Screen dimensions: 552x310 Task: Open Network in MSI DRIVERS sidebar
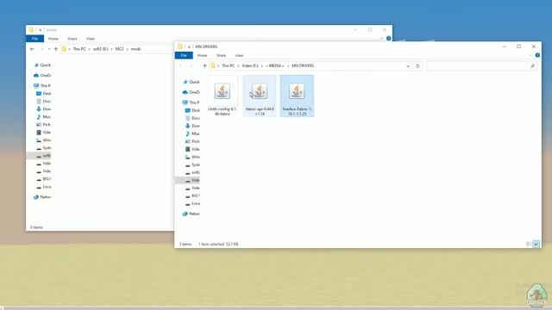(x=191, y=214)
